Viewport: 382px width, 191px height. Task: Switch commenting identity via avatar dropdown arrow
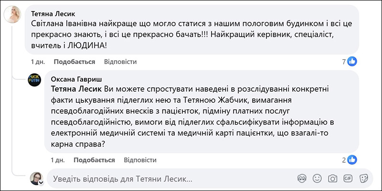(x=41, y=183)
